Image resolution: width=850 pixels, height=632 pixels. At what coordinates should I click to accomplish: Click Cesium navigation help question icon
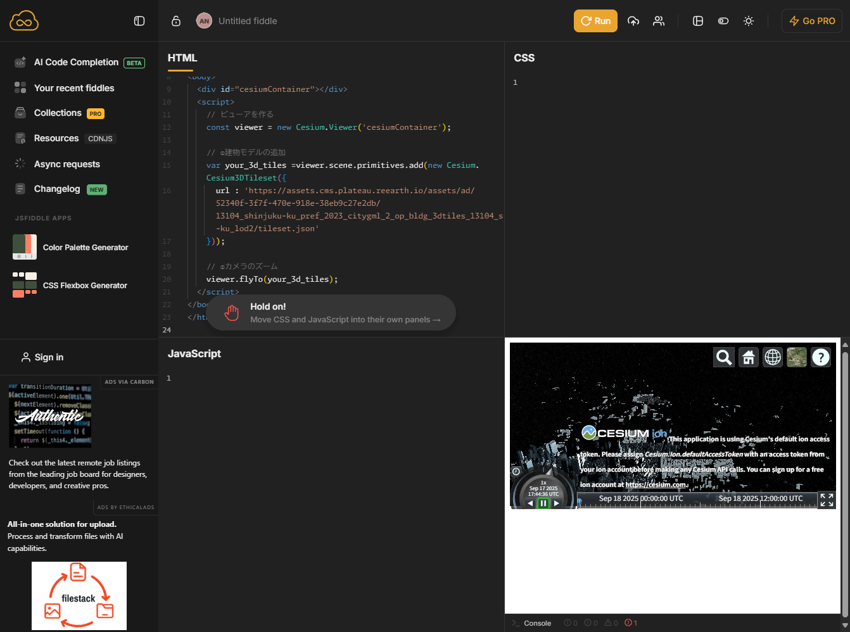[821, 357]
